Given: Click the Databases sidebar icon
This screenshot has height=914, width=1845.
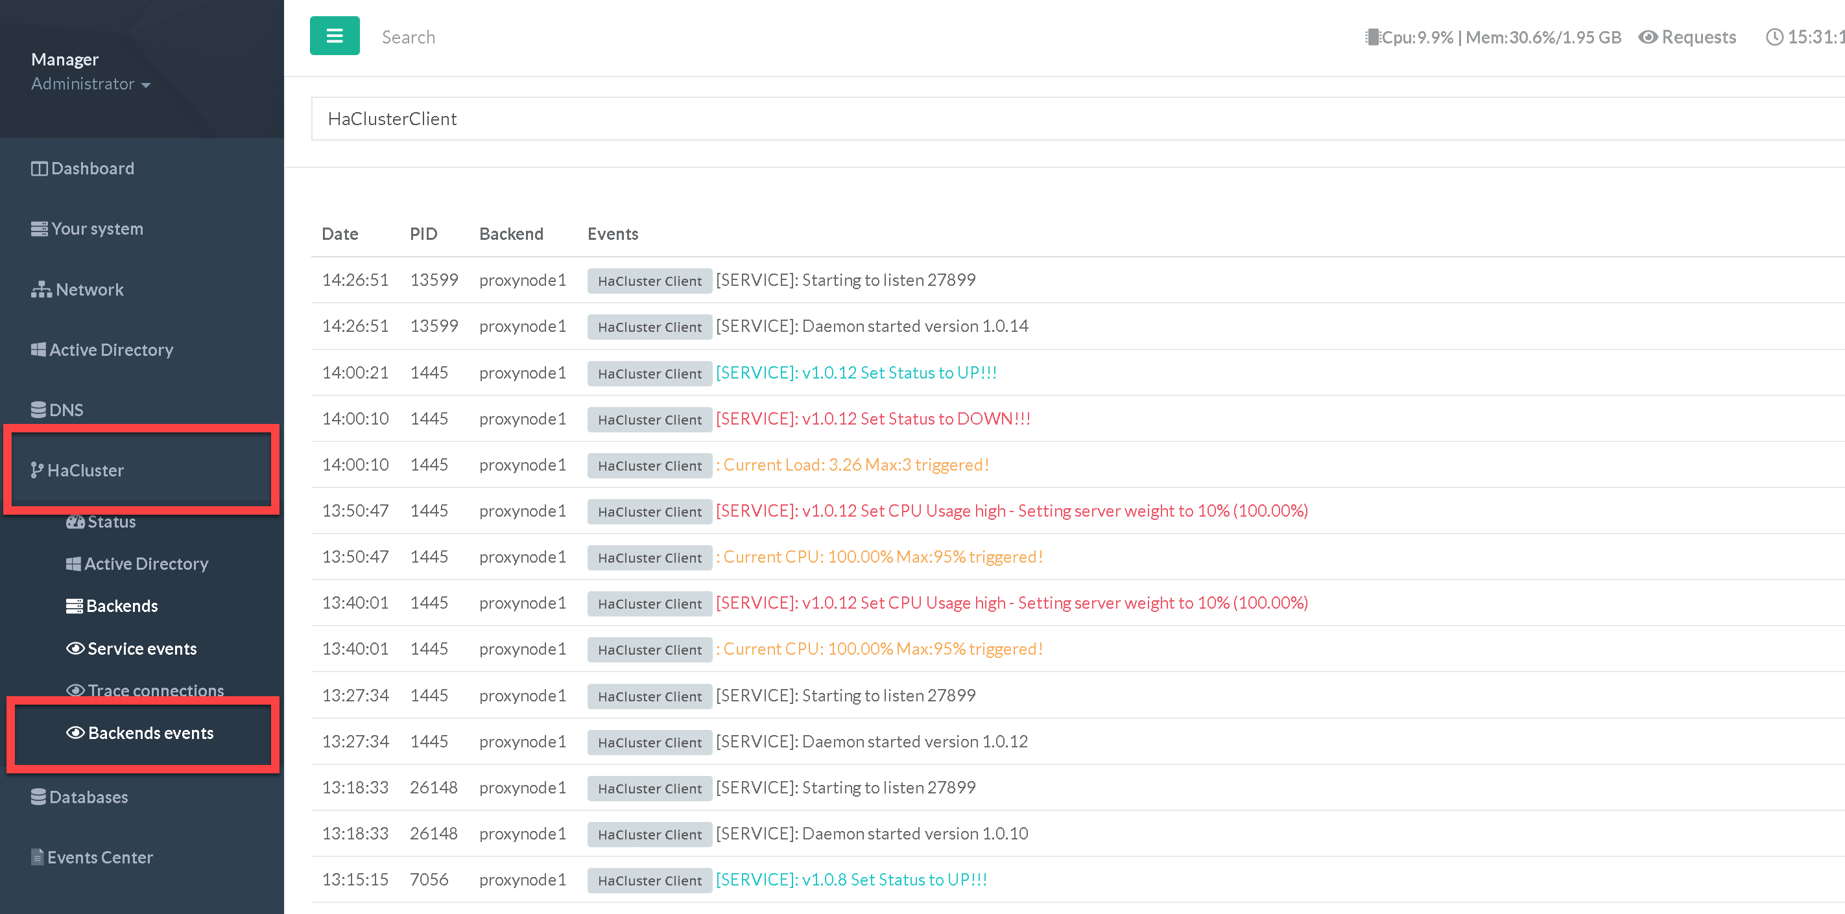Looking at the screenshot, I should pos(39,797).
